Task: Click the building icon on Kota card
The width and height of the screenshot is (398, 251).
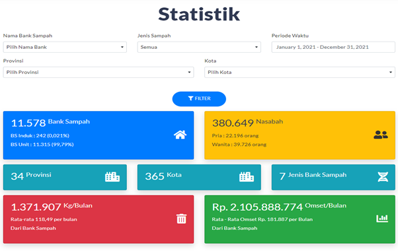Action: [247, 177]
